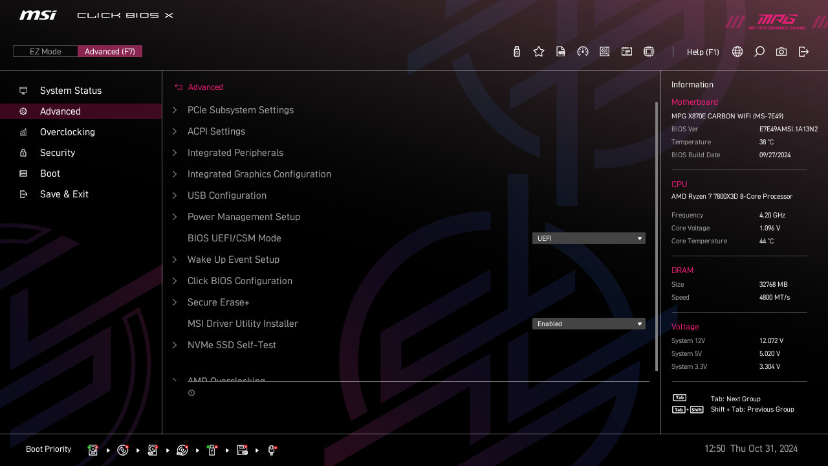
Task: Open MSI Driver Utility Installer Enabled dropdown
Action: [589, 324]
